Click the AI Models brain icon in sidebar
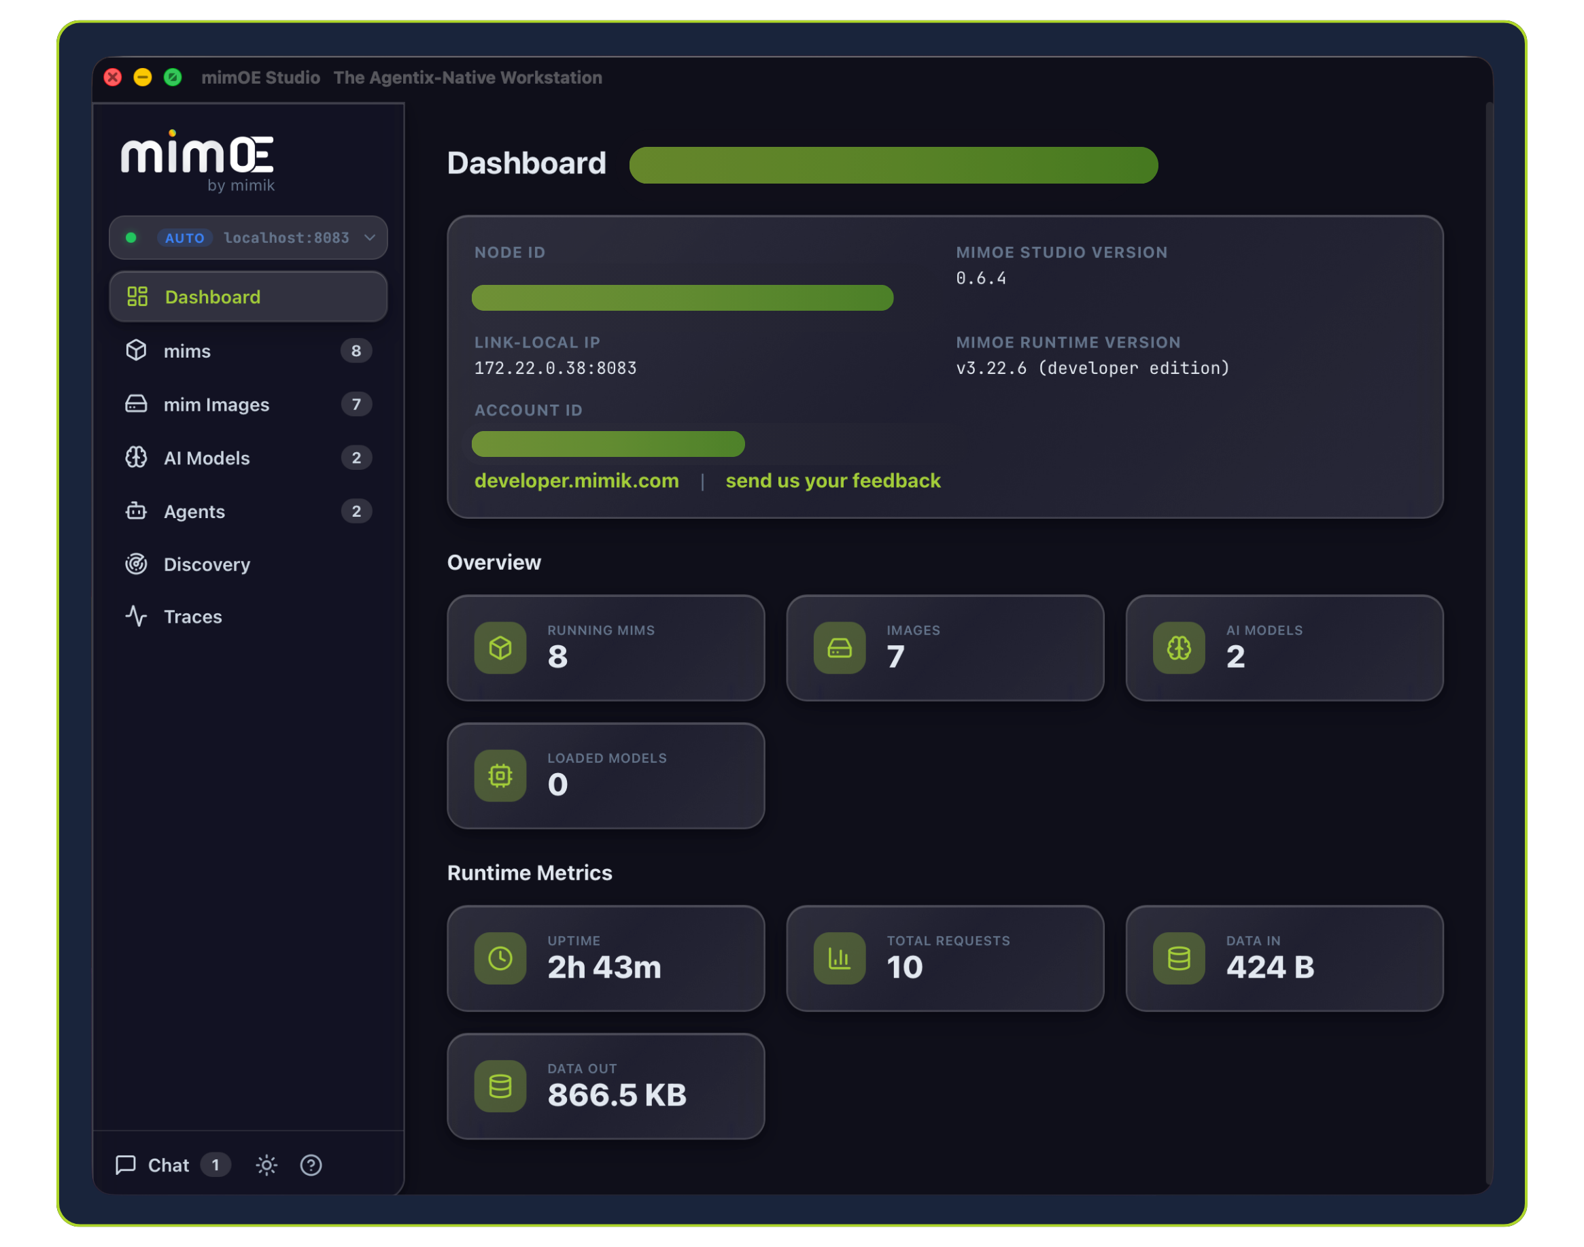The image size is (1584, 1247). click(x=137, y=458)
